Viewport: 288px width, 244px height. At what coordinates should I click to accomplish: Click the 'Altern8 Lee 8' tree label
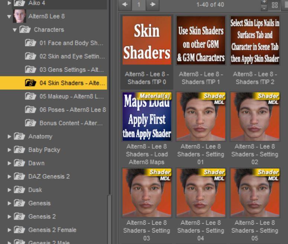click(46, 16)
